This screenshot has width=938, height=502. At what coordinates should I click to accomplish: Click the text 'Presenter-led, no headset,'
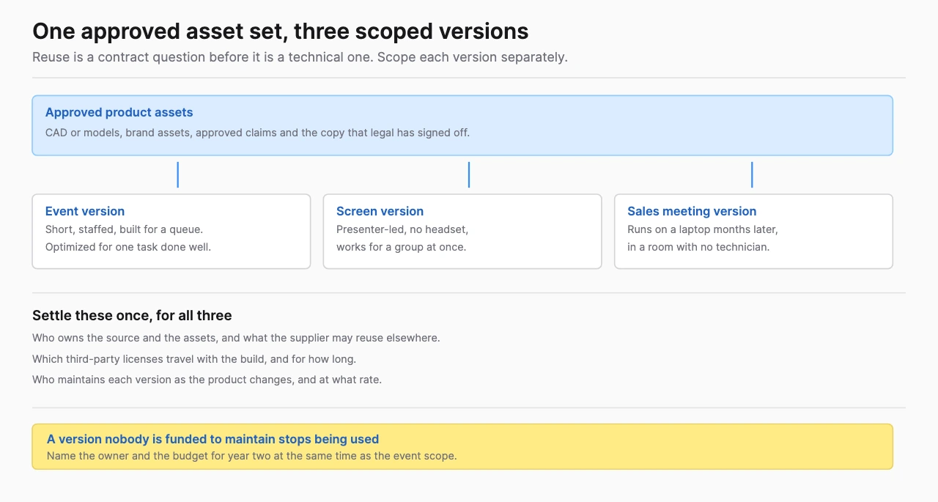(x=402, y=229)
